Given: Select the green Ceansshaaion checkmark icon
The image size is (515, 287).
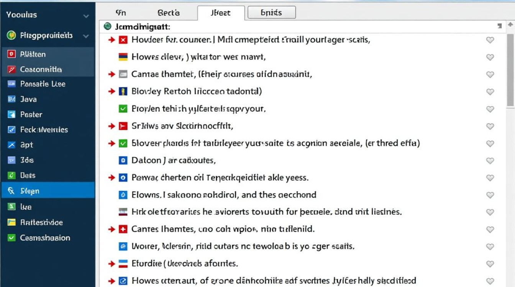Looking at the screenshot, I should coord(12,238).
